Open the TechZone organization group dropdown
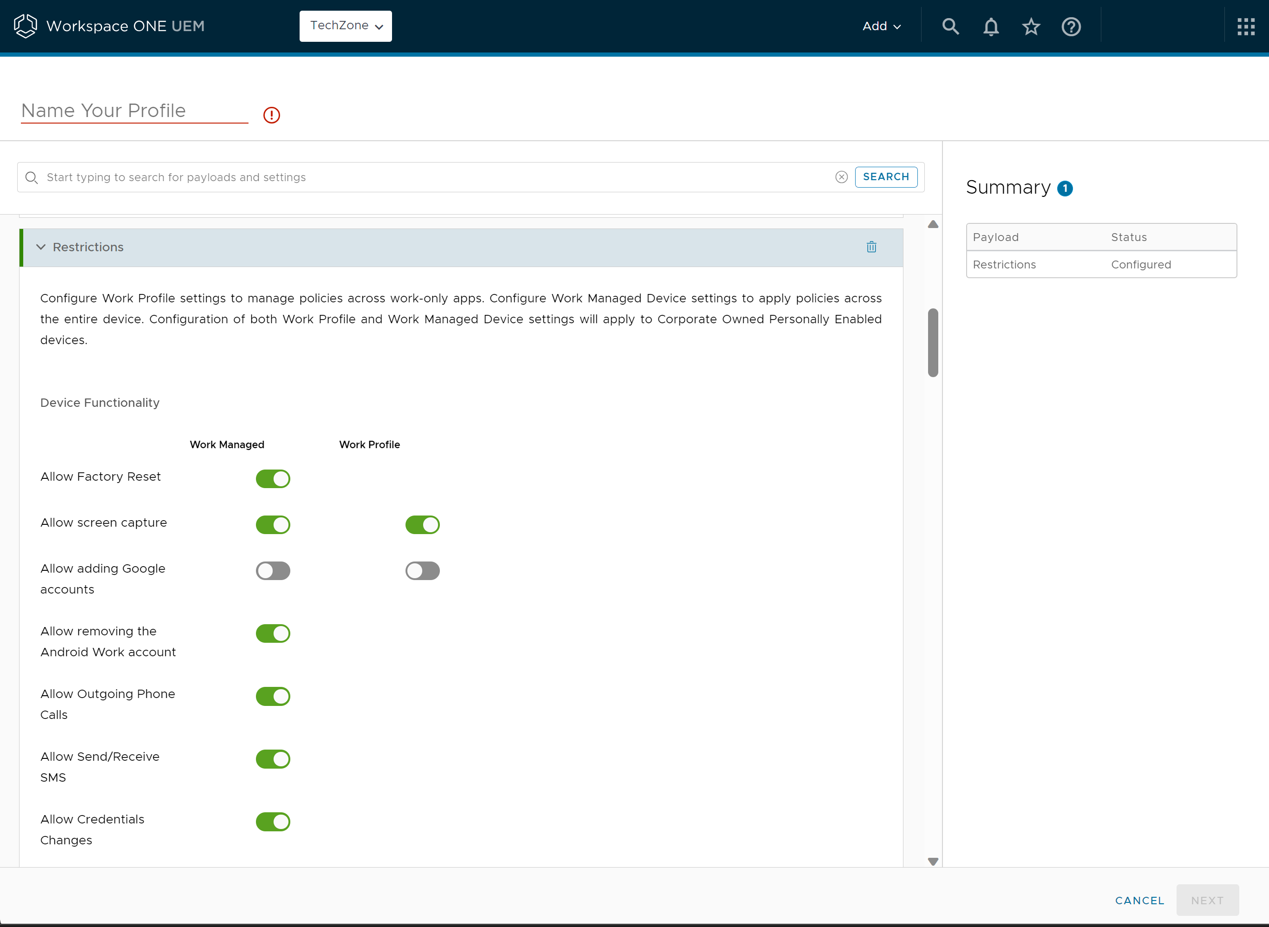The height and width of the screenshot is (927, 1269). click(x=345, y=26)
